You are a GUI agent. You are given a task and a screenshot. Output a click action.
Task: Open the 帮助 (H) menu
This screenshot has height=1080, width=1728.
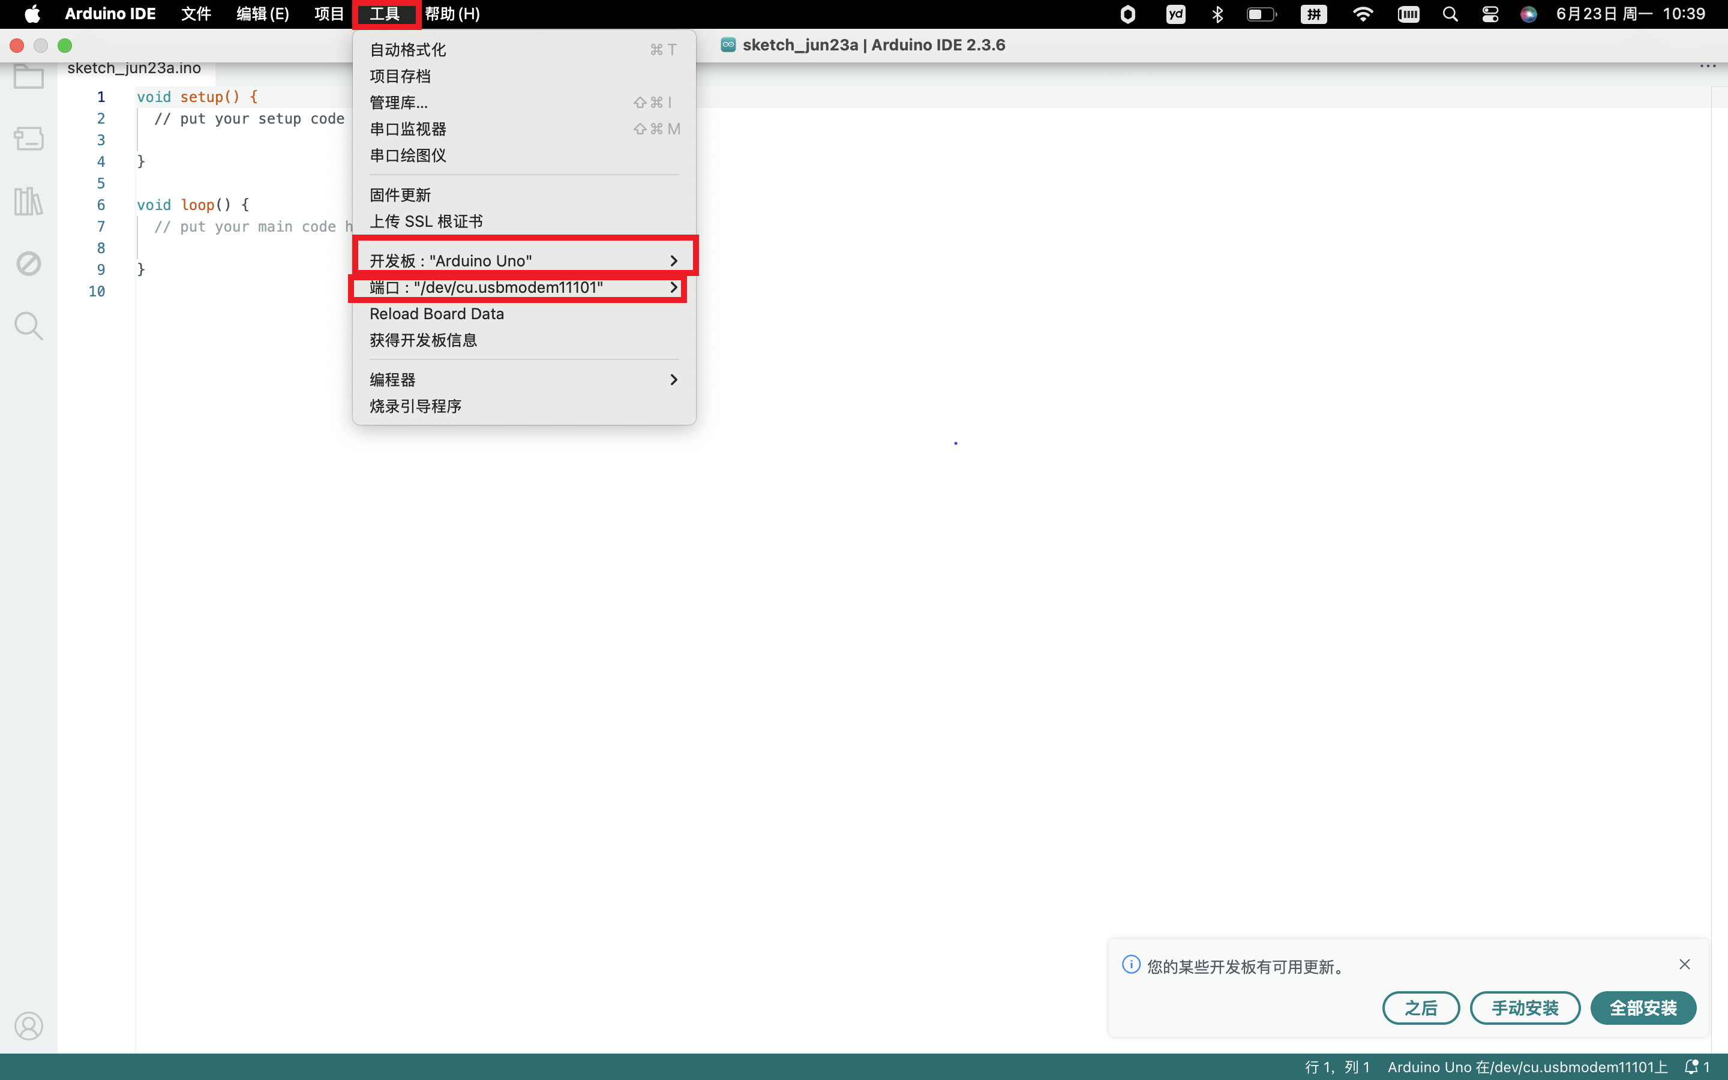[x=452, y=14]
